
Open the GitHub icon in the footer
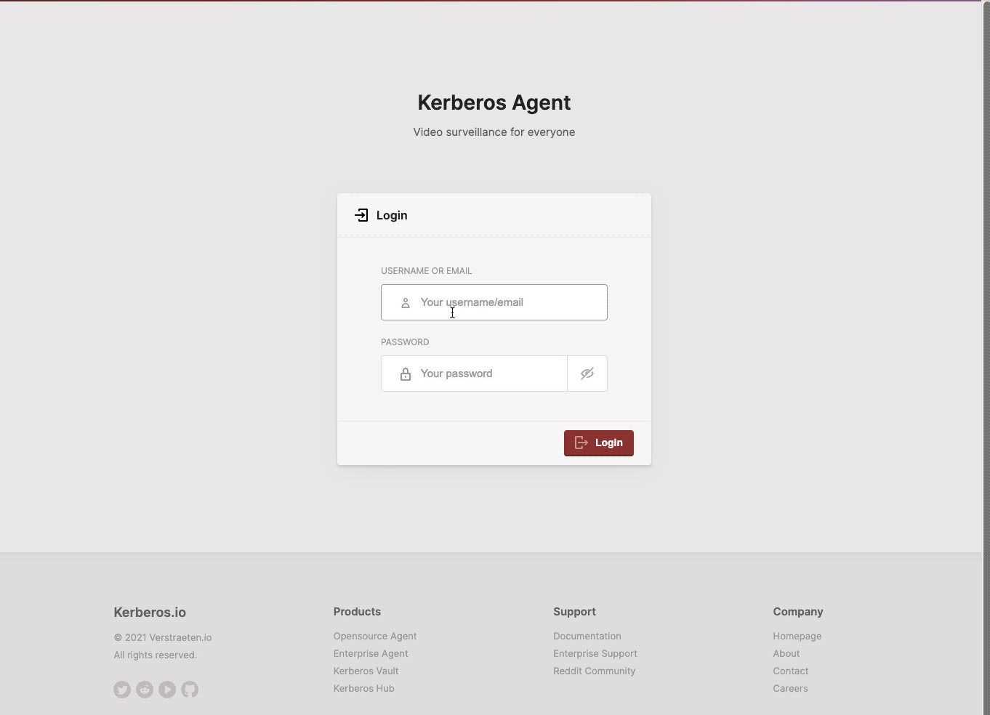[190, 689]
